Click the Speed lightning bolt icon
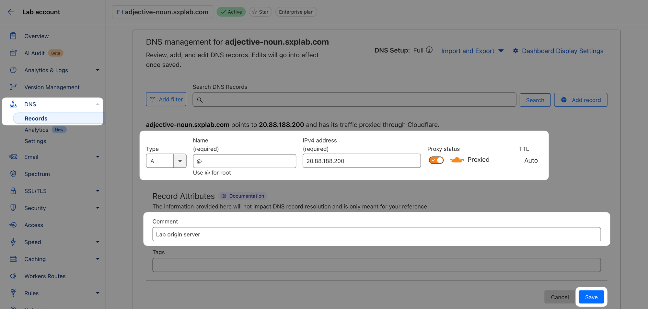Viewport: 648px width, 309px height. [x=13, y=242]
